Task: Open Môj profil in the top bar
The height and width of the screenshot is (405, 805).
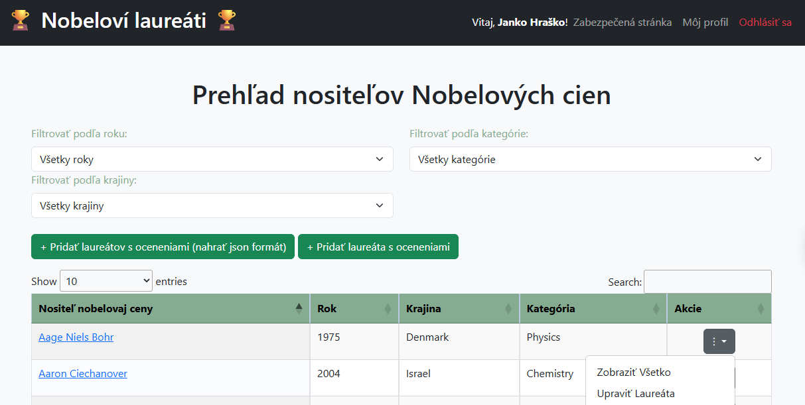Action: point(705,22)
